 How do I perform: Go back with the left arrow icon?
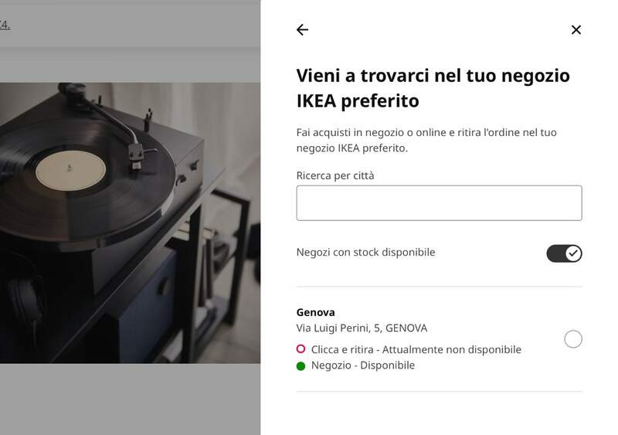click(302, 29)
